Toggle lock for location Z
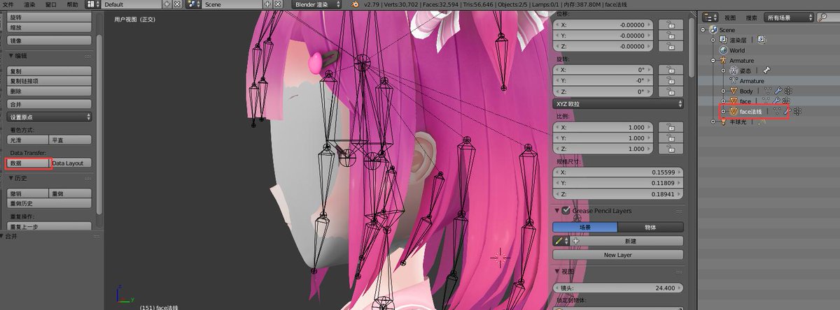 click(x=671, y=46)
